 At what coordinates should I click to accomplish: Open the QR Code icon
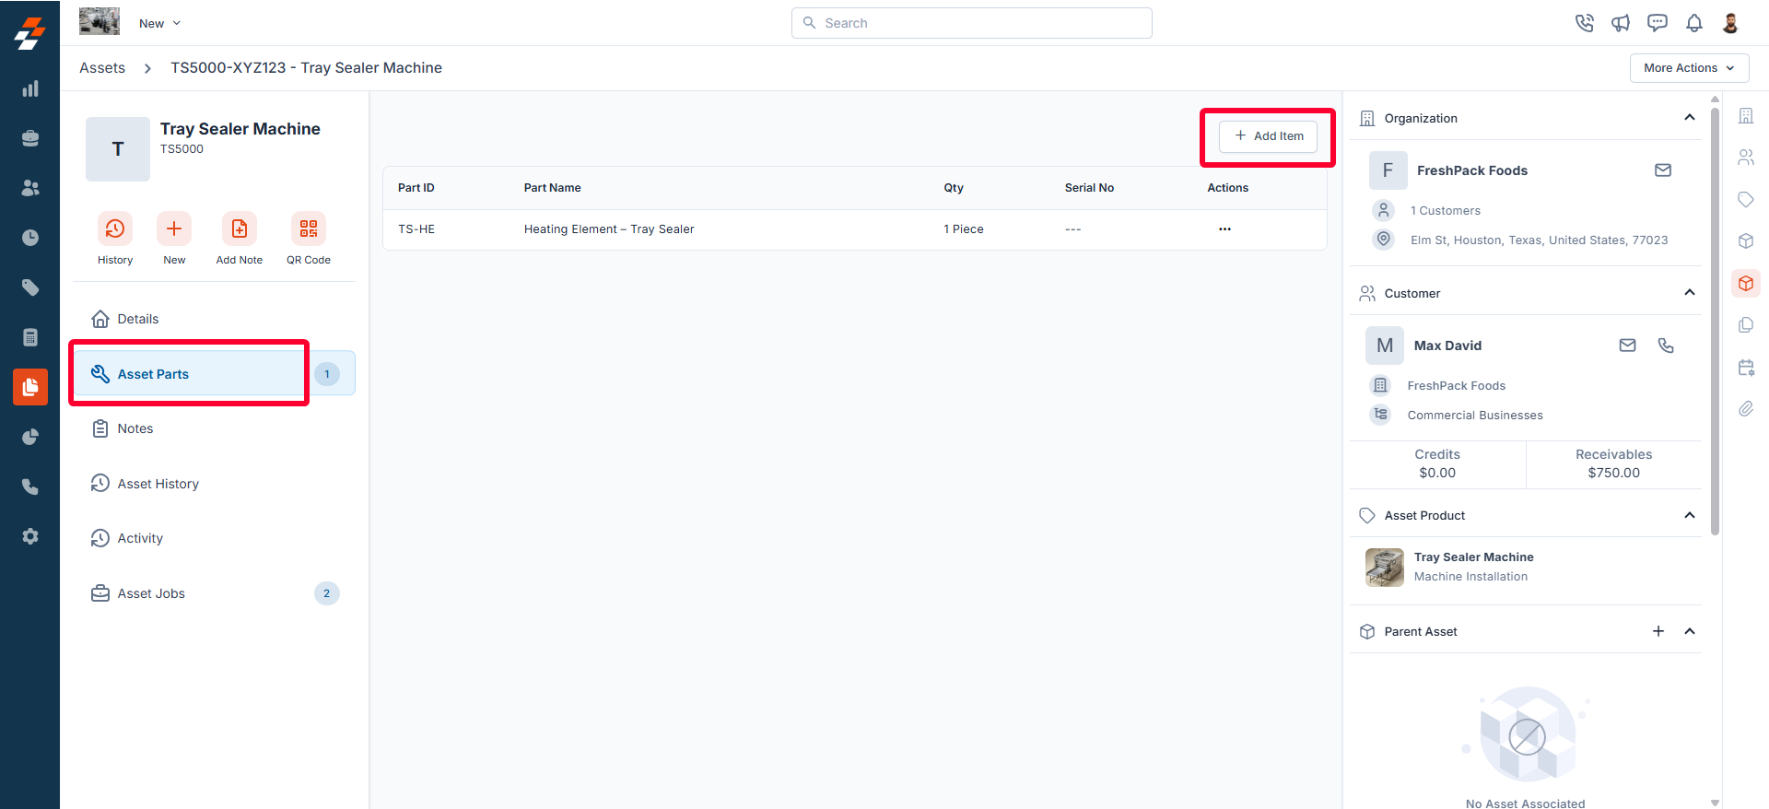[309, 229]
